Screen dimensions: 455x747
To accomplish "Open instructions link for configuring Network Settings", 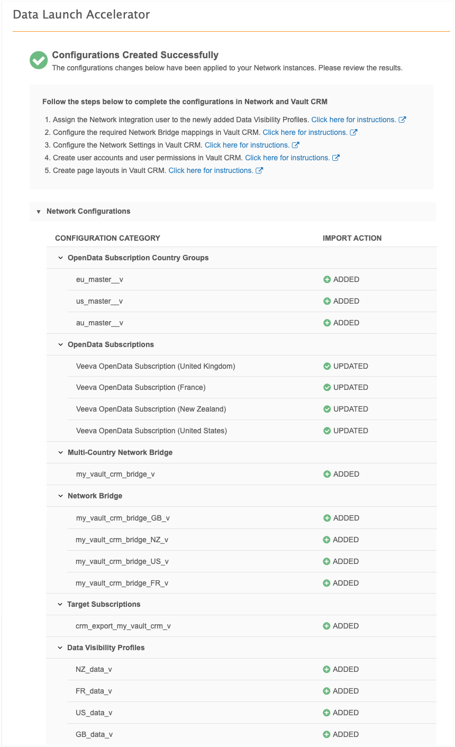I will (247, 145).
